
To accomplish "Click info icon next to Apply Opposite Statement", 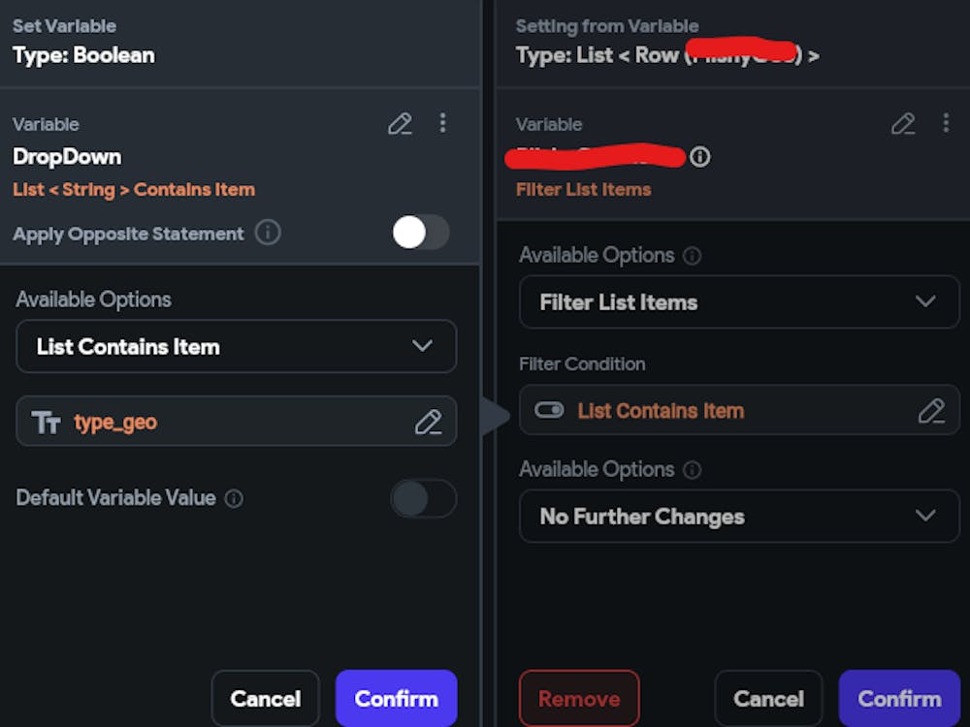I will click(268, 233).
